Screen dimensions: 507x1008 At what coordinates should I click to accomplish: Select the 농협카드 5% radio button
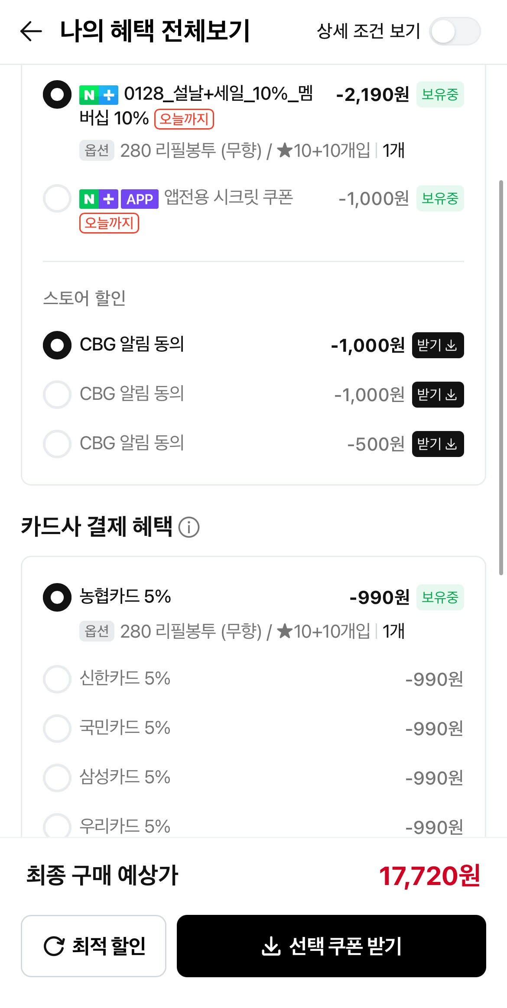point(57,597)
